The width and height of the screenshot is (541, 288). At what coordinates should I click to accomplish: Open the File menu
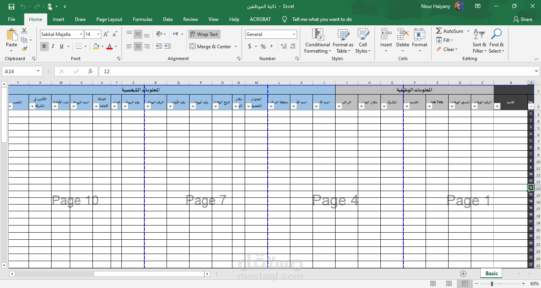pyautogui.click(x=12, y=19)
